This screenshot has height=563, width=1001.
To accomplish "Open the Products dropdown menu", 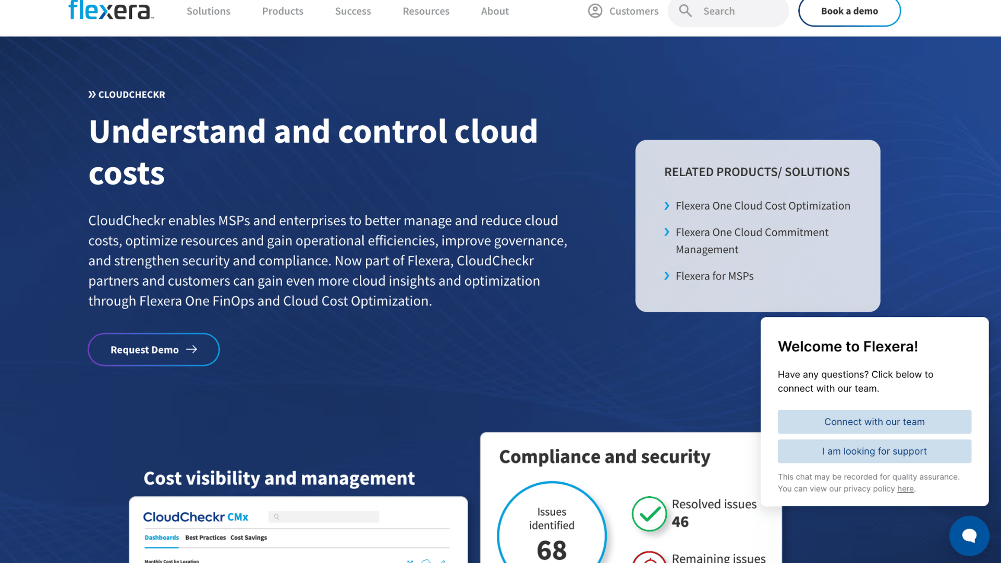I will [283, 11].
